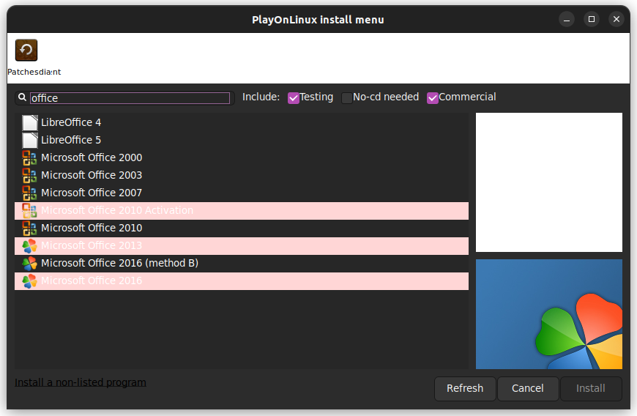Viewport: 637px width, 416px height.
Task: Maximize the PlayOnLinux install menu window
Action: (592, 19)
